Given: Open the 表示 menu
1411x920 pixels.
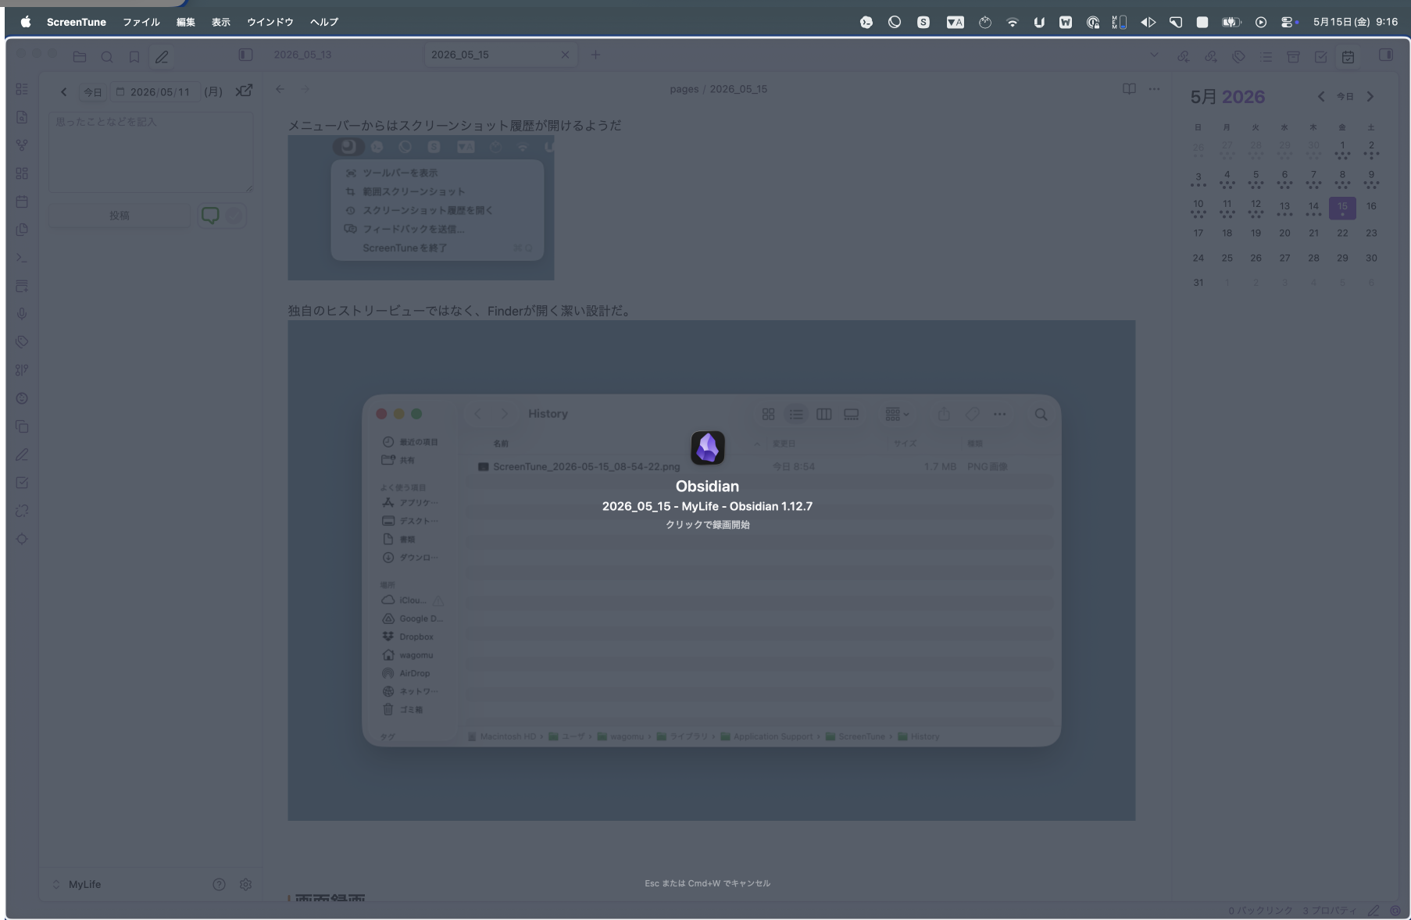Looking at the screenshot, I should click(x=221, y=22).
